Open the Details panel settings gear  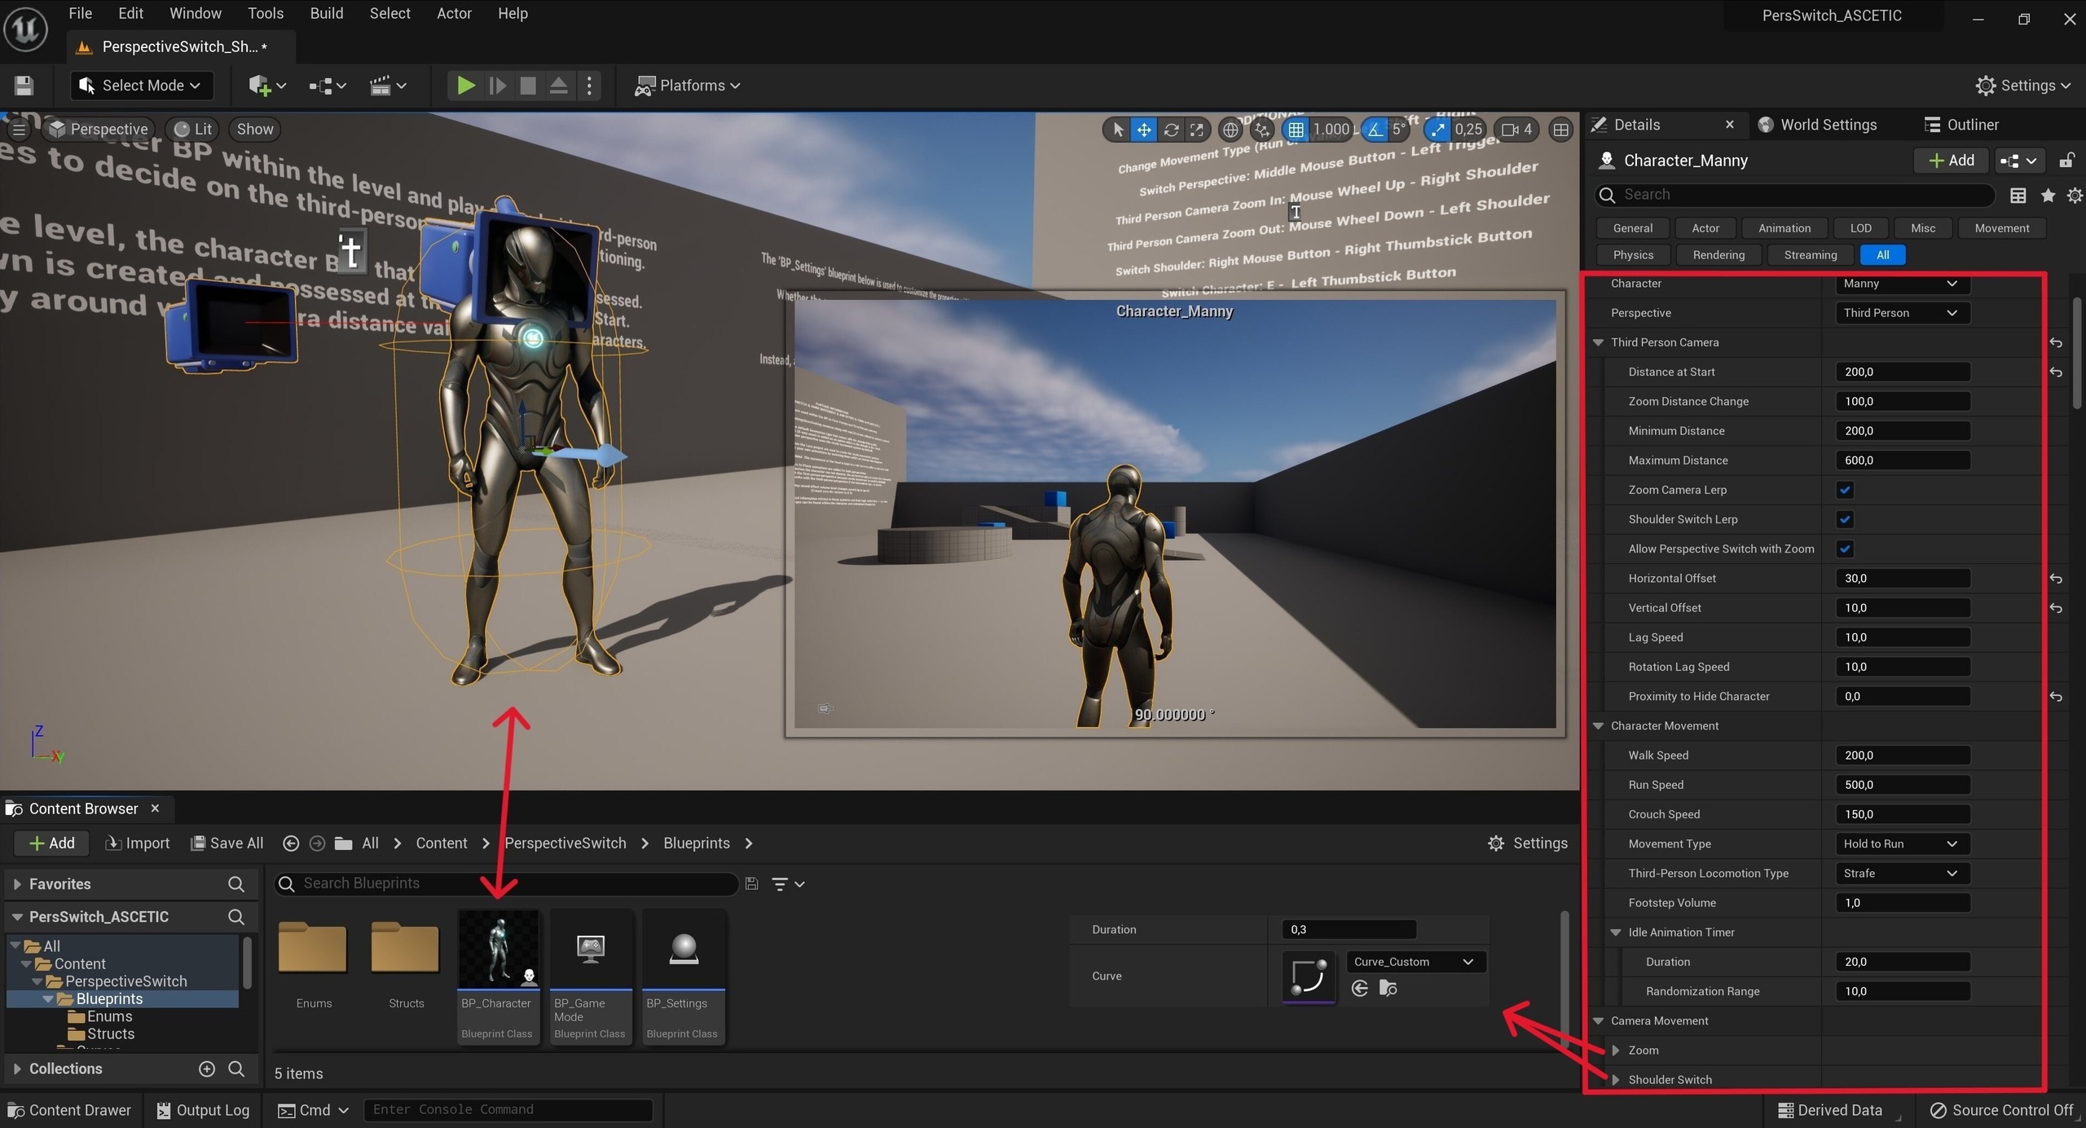[2075, 195]
